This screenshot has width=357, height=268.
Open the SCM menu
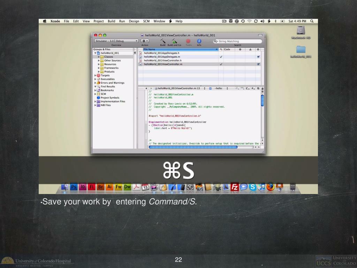[146, 21]
